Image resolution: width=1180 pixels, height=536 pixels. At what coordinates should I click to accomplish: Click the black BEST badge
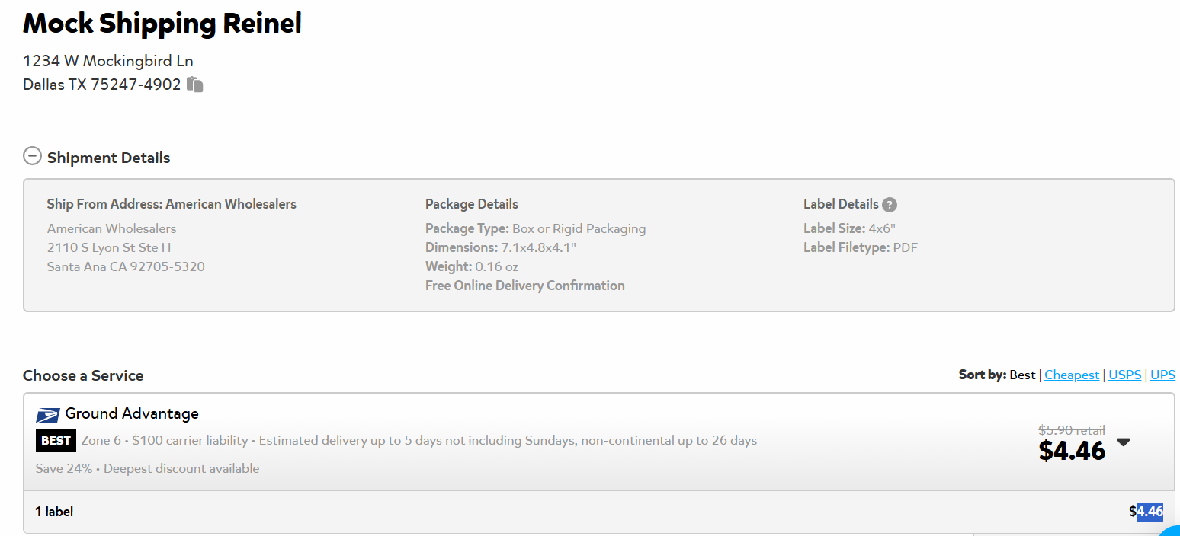pyautogui.click(x=56, y=441)
